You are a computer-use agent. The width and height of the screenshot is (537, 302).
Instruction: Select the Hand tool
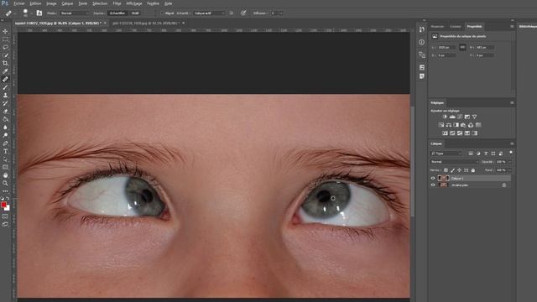5,175
